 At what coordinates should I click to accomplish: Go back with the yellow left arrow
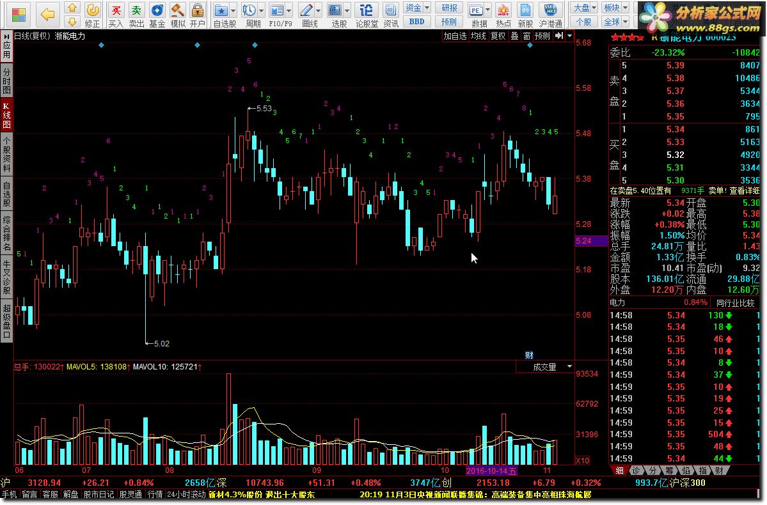pyautogui.click(x=47, y=14)
